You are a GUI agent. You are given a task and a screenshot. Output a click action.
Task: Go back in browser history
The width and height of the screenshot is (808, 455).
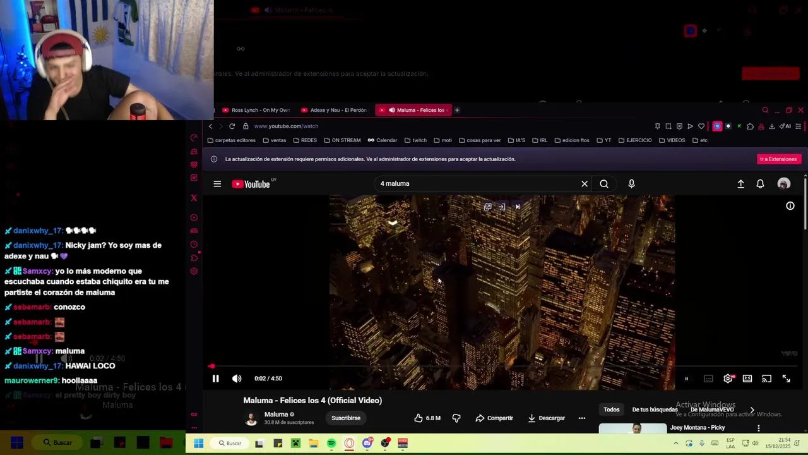[x=211, y=126]
